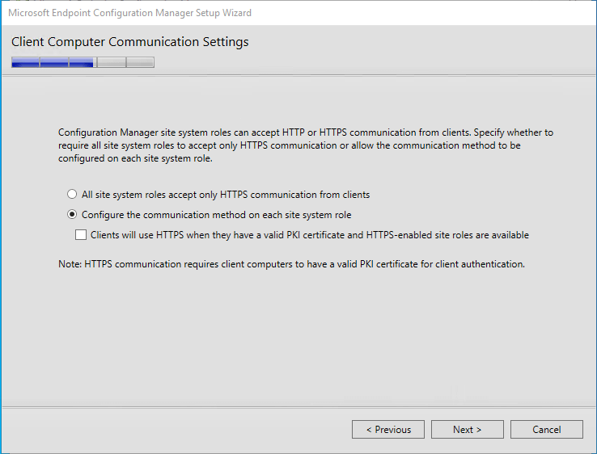The width and height of the screenshot is (597, 454).
Task: Click the 'Clients will use HTTPS' checkbox label
Action: (x=310, y=235)
